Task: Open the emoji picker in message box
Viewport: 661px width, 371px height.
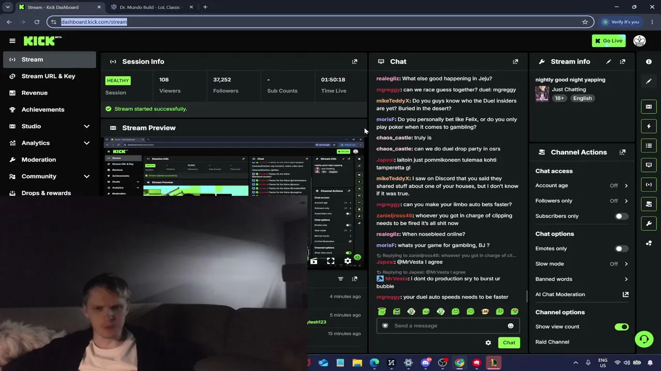Action: 511,326
